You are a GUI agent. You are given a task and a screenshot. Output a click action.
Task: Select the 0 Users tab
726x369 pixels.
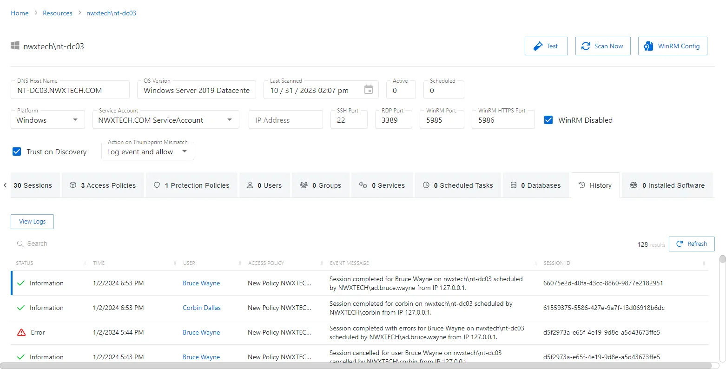point(264,185)
